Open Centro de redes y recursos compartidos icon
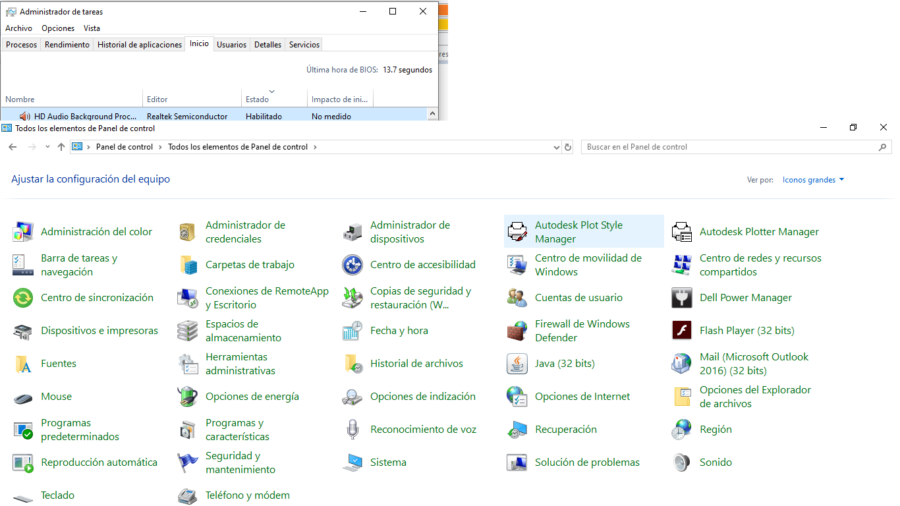The width and height of the screenshot is (900, 506). click(x=682, y=265)
